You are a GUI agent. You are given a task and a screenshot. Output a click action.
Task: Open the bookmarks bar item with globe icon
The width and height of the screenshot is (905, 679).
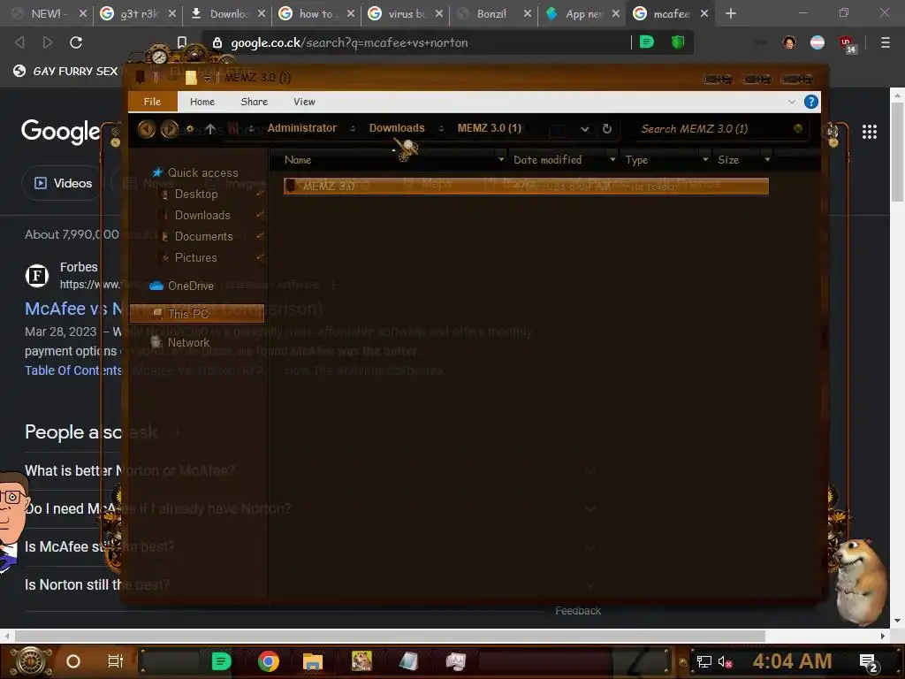pyautogui.click(x=65, y=71)
